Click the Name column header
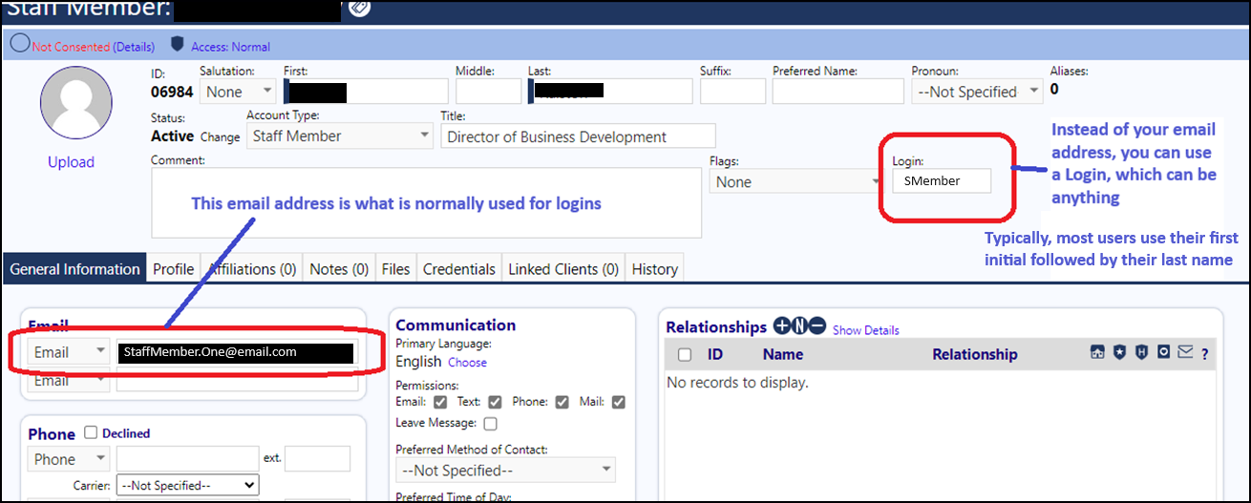Screen dimensions: 1251x503 782,354
